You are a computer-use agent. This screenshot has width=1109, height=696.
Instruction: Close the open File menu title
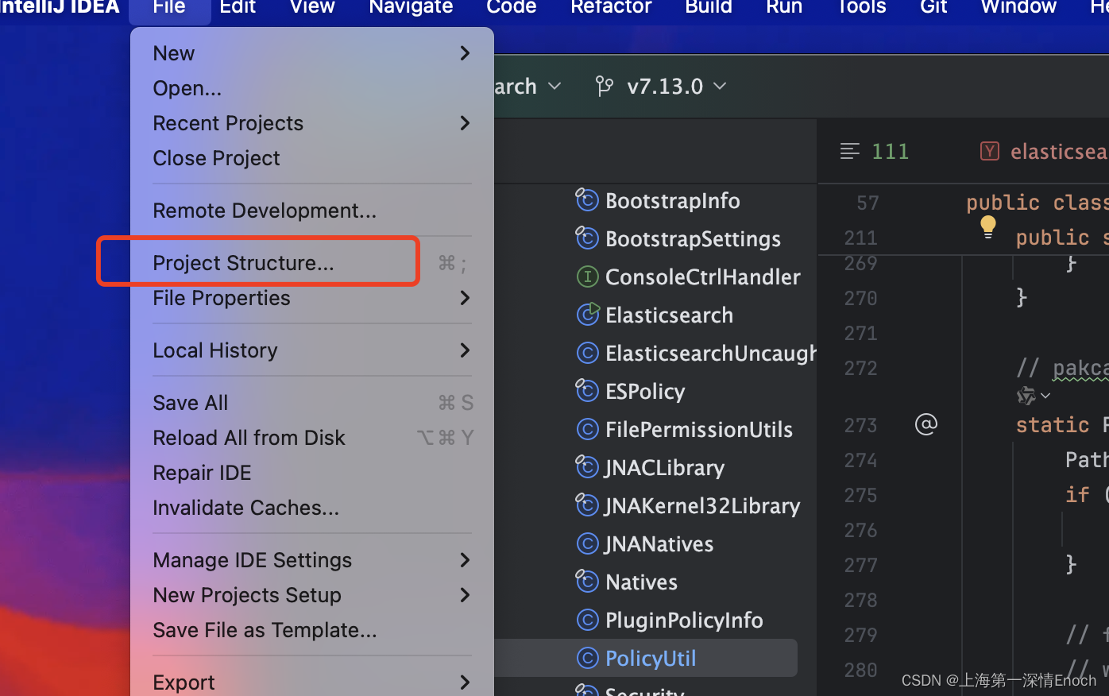pos(169,7)
